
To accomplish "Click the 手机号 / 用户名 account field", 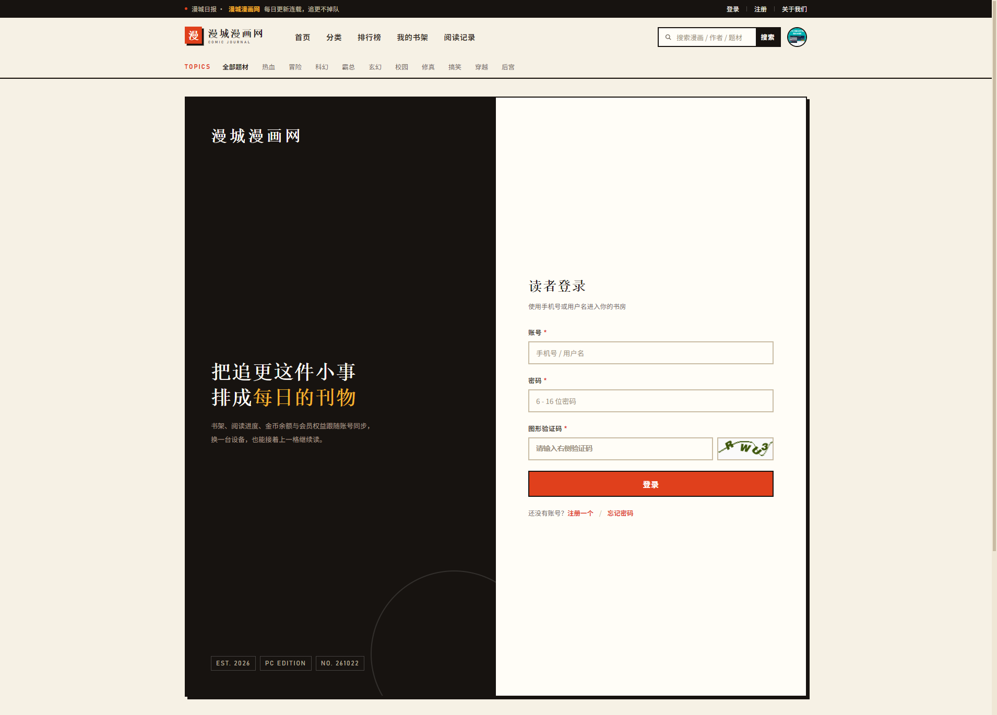I will 650,353.
